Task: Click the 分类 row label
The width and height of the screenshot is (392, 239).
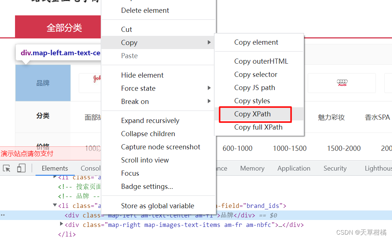Action: [43, 116]
